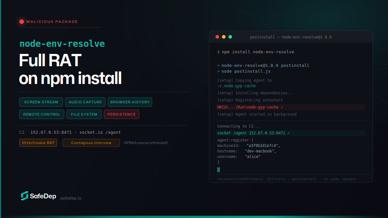388x218 pixels.
Task: Click the SafeDep logo icon
Action: coord(25,196)
